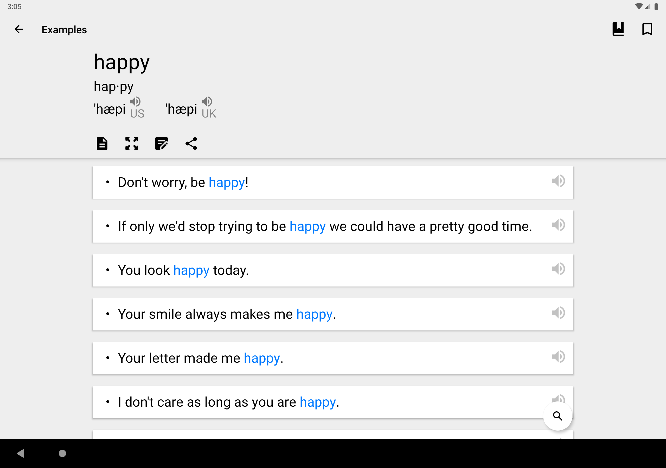The image size is (666, 468).
Task: Tap the headword "happy" title
Action: click(x=121, y=63)
